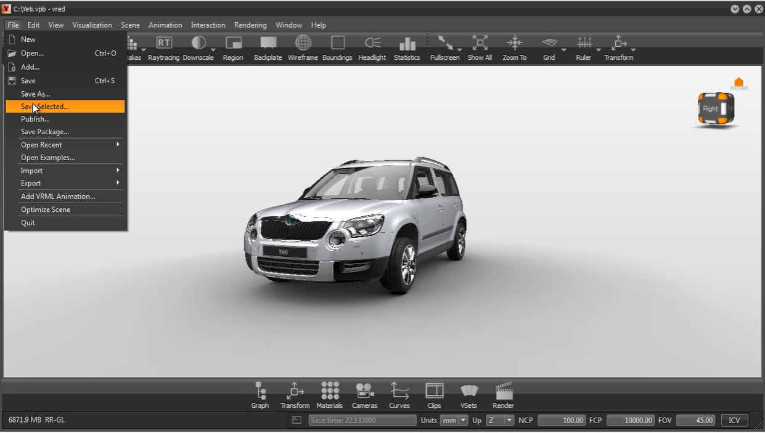Screen dimensions: 765x433
Task: Click Save in File menu
Action: (x=65, y=81)
